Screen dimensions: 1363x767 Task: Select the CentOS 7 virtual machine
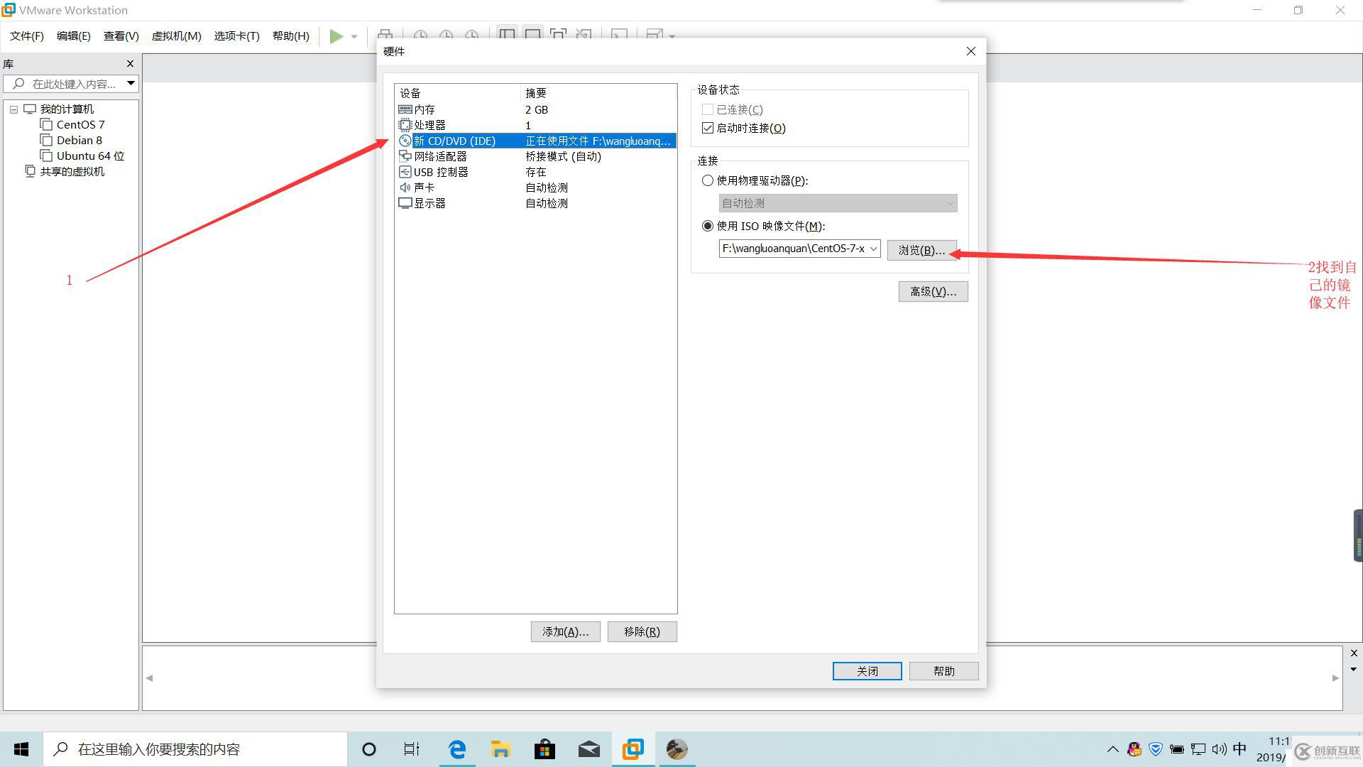80,125
